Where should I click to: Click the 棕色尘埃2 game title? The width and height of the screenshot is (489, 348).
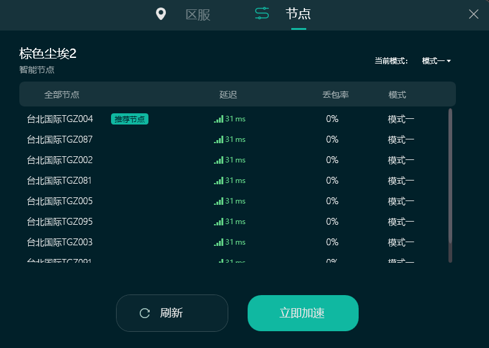point(47,54)
